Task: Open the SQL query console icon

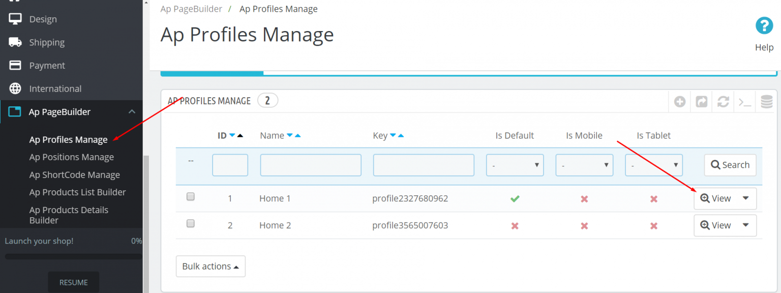Action: tap(744, 101)
